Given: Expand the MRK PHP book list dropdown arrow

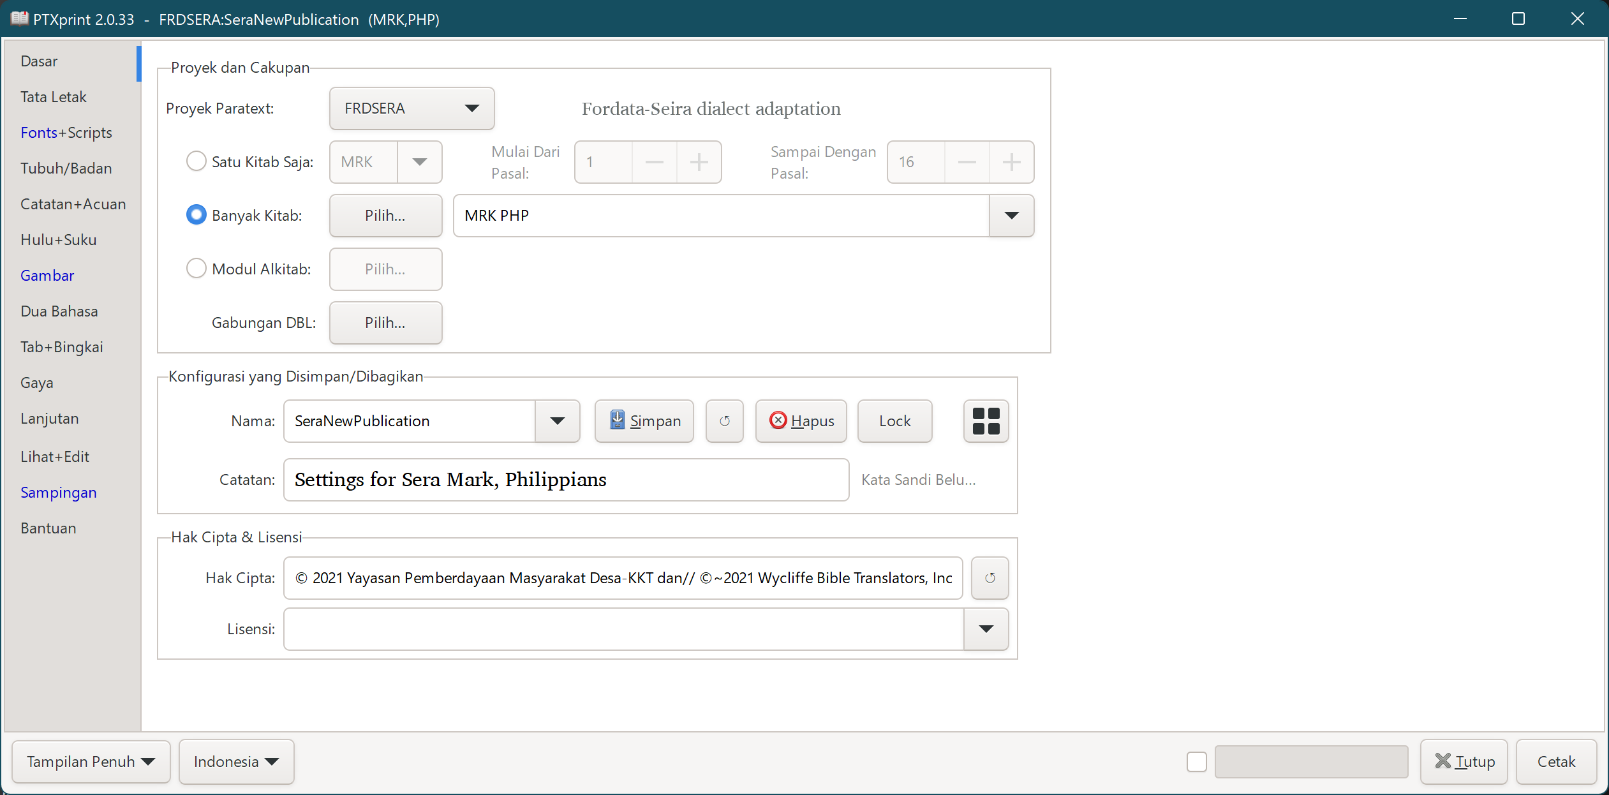Looking at the screenshot, I should pyautogui.click(x=1011, y=216).
